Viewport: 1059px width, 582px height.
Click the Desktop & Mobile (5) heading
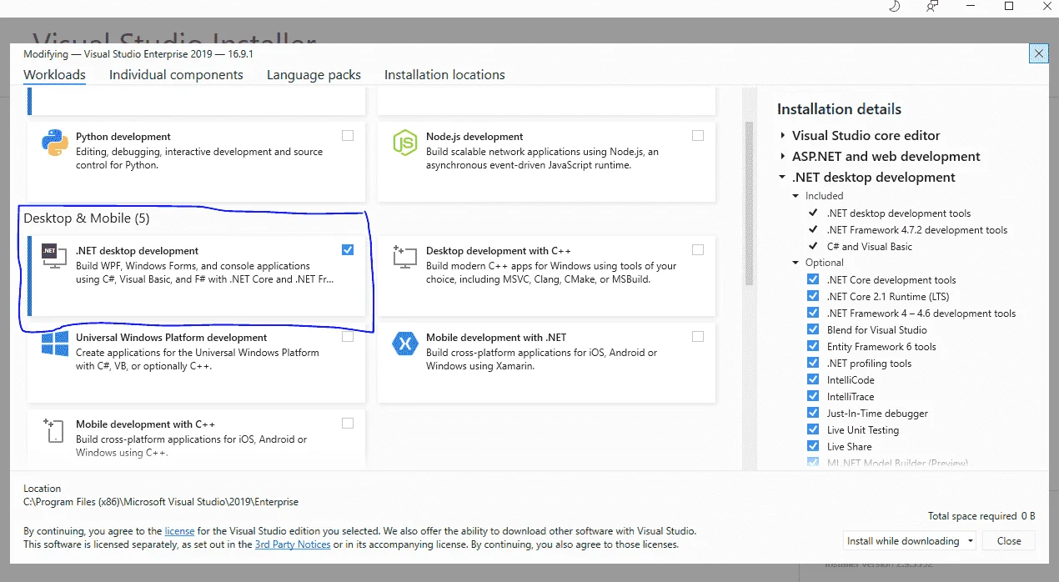pos(87,218)
